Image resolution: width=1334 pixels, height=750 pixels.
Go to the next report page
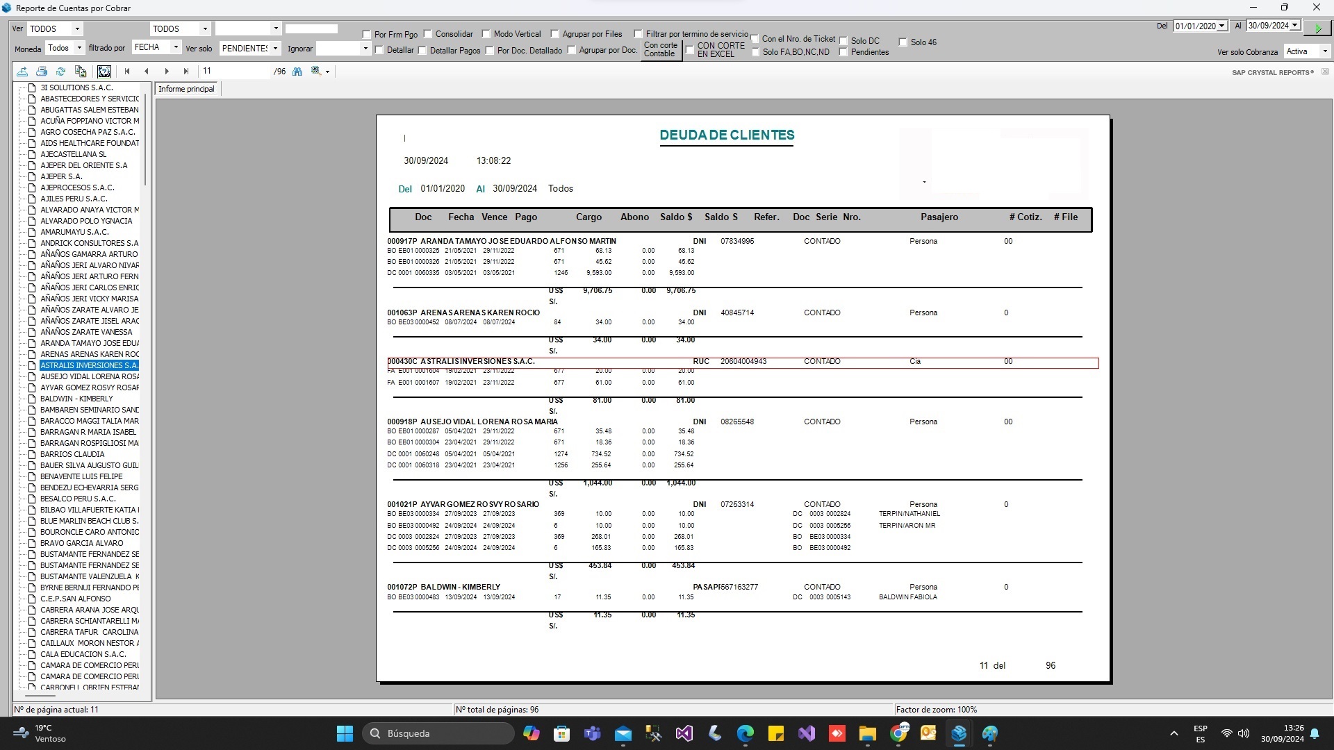pyautogui.click(x=167, y=72)
